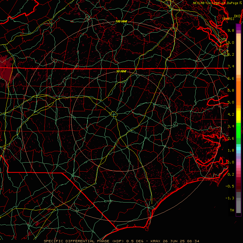Viewport: 243px width, 243px height.
Task: Select the 2.6 value on color scale
Action: pyautogui.click(x=231, y=139)
